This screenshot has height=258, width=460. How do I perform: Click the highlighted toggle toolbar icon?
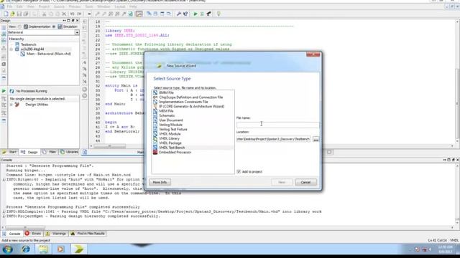(139, 14)
